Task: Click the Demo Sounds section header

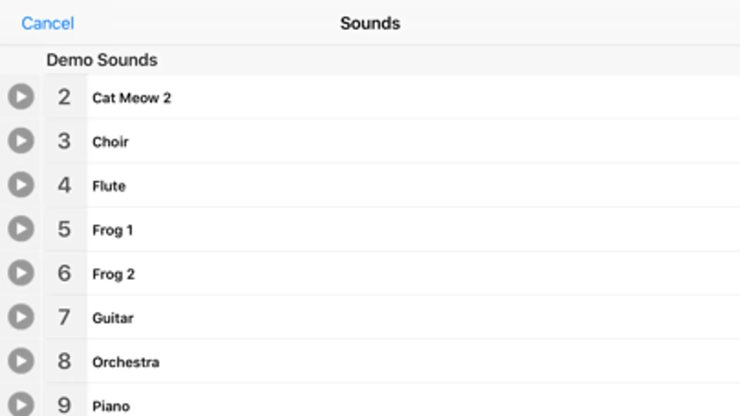Action: click(x=102, y=60)
